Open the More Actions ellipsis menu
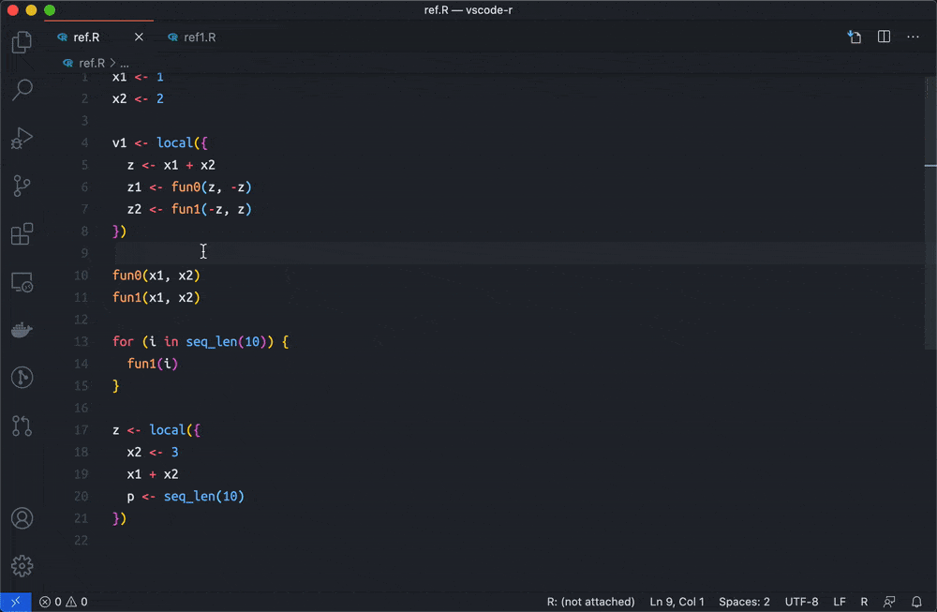Screen dimensions: 937x612 tap(913, 37)
